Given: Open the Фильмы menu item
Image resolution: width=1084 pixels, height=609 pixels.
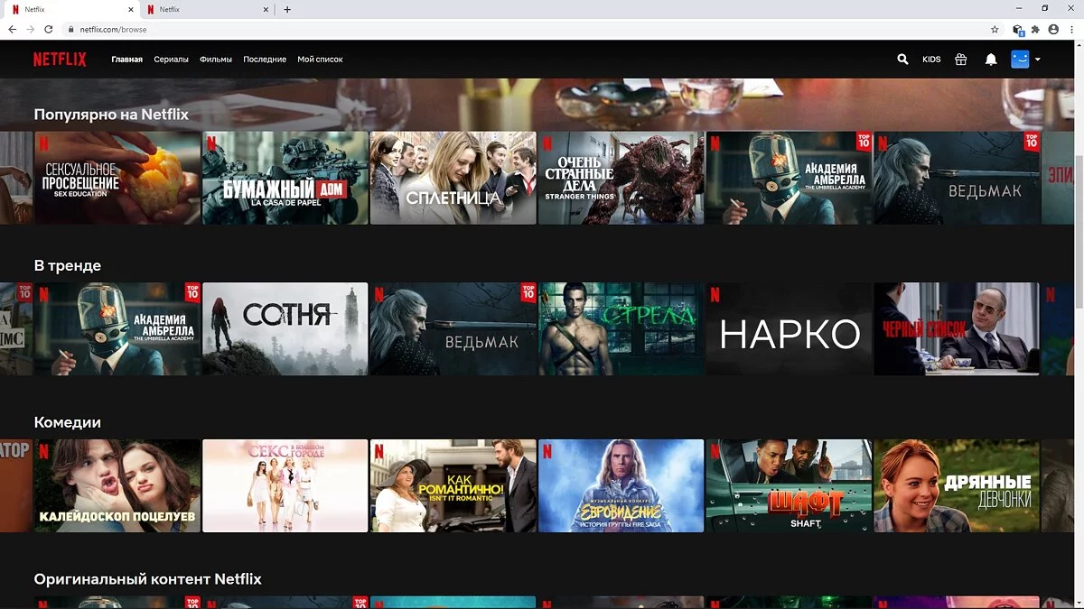Looking at the screenshot, I should coord(216,60).
